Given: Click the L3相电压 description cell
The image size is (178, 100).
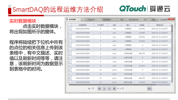Looking at the screenshot, I should [128, 37].
